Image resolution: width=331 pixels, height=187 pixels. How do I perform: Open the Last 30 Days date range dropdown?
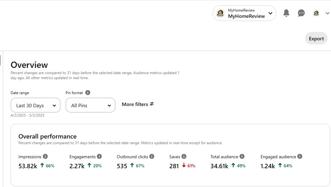pos(36,105)
